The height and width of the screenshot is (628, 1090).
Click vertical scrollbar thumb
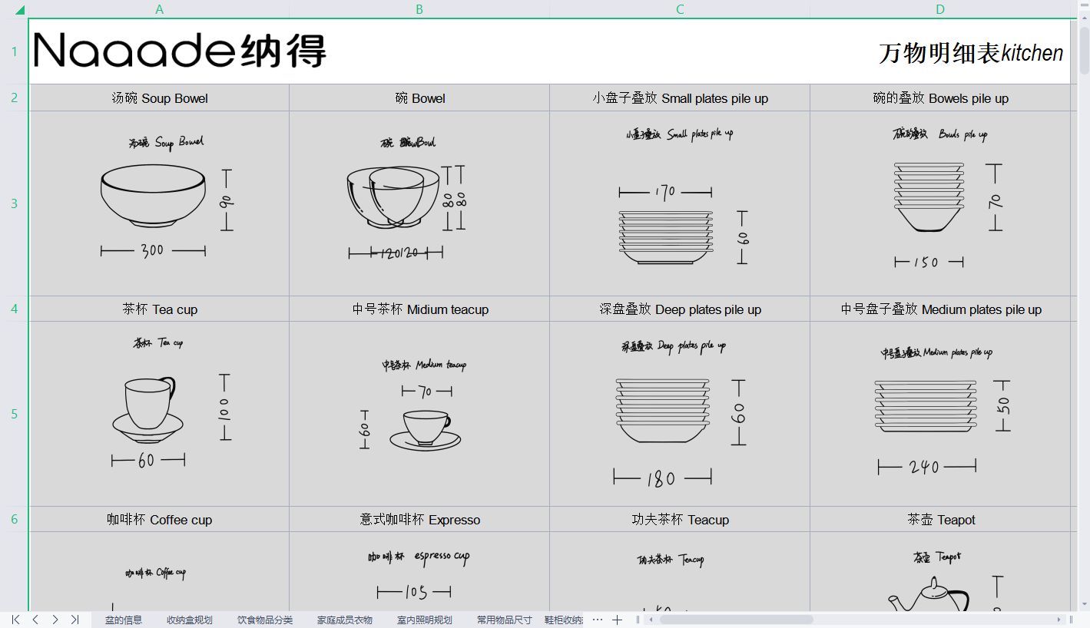click(1084, 50)
